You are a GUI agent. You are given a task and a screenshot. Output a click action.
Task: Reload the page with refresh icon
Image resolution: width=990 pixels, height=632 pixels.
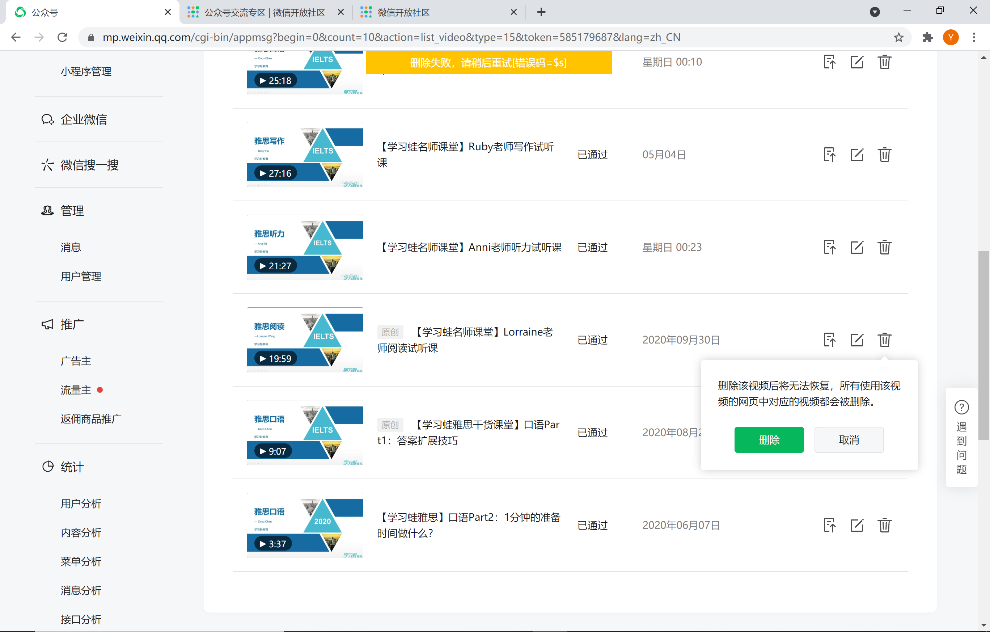[x=63, y=37]
